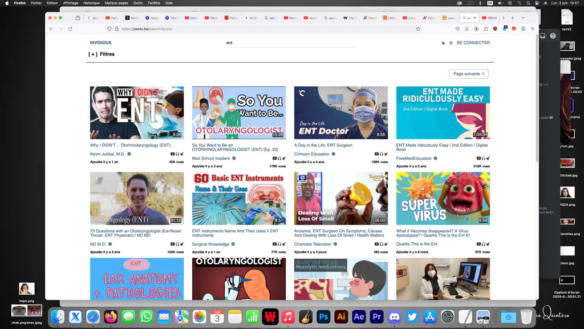Open the Extensions puzzle-piece menu
The image size is (584, 329).
click(x=486, y=29)
